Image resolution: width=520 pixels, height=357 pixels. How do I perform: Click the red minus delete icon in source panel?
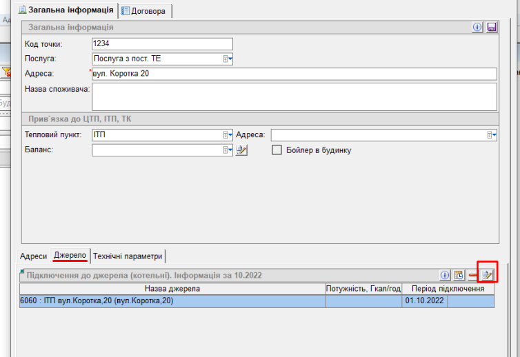[x=473, y=275]
